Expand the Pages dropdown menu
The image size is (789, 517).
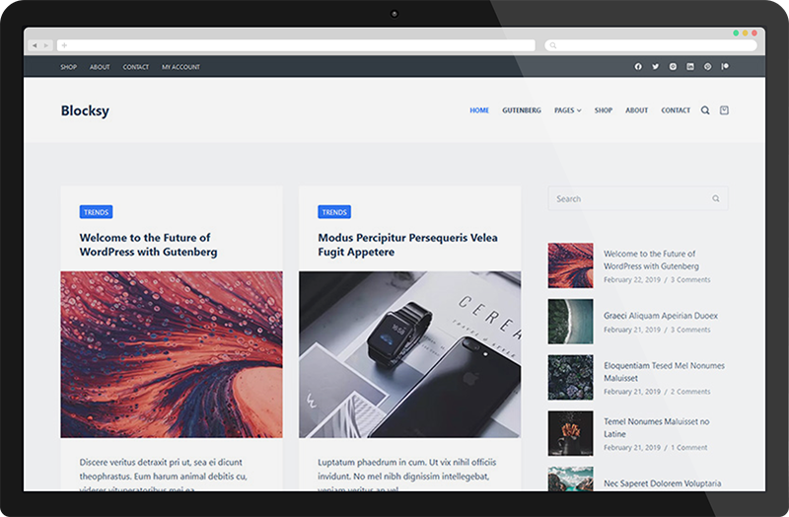[567, 111]
